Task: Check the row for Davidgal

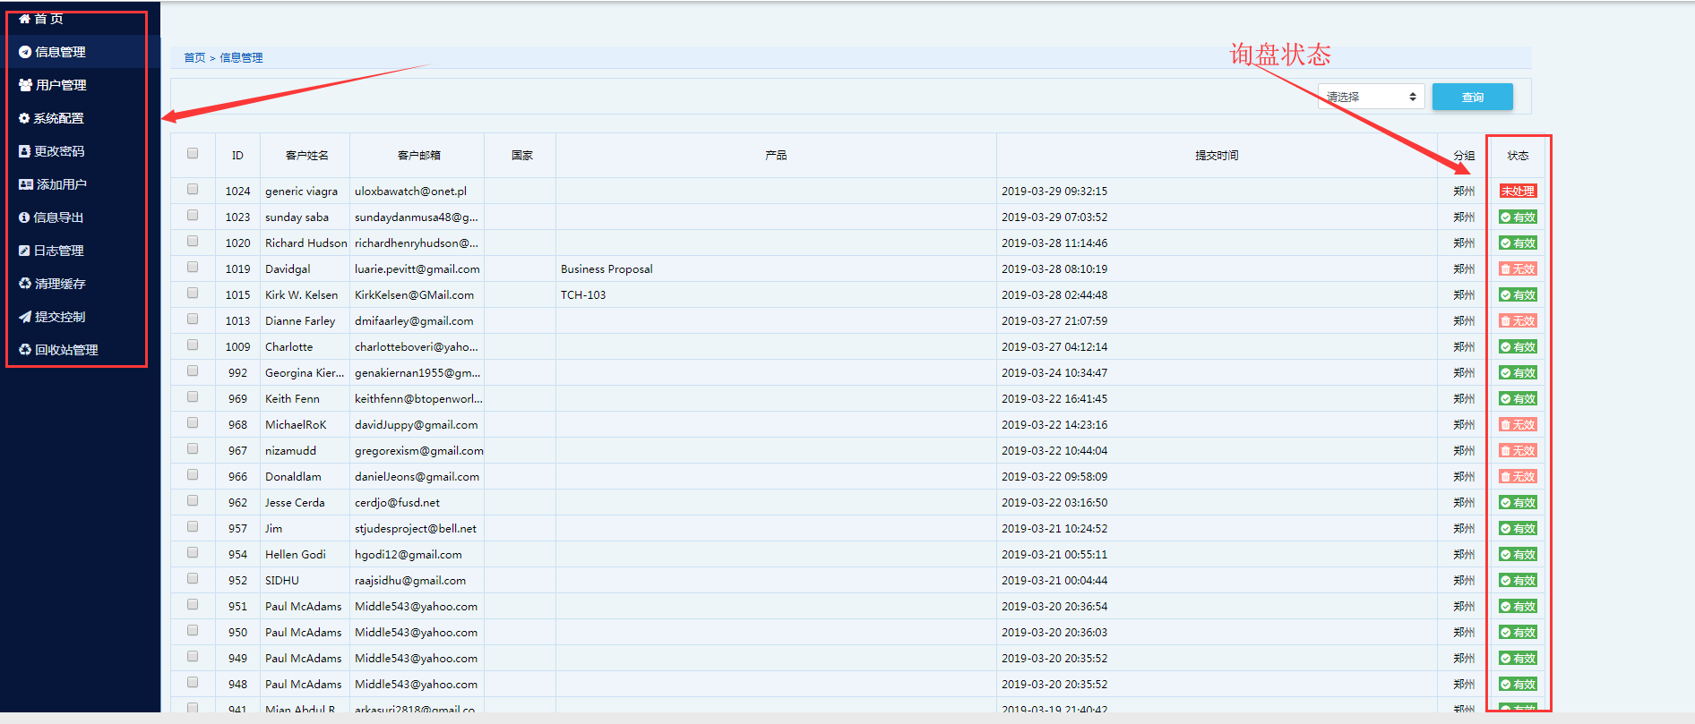Action: [x=193, y=267]
